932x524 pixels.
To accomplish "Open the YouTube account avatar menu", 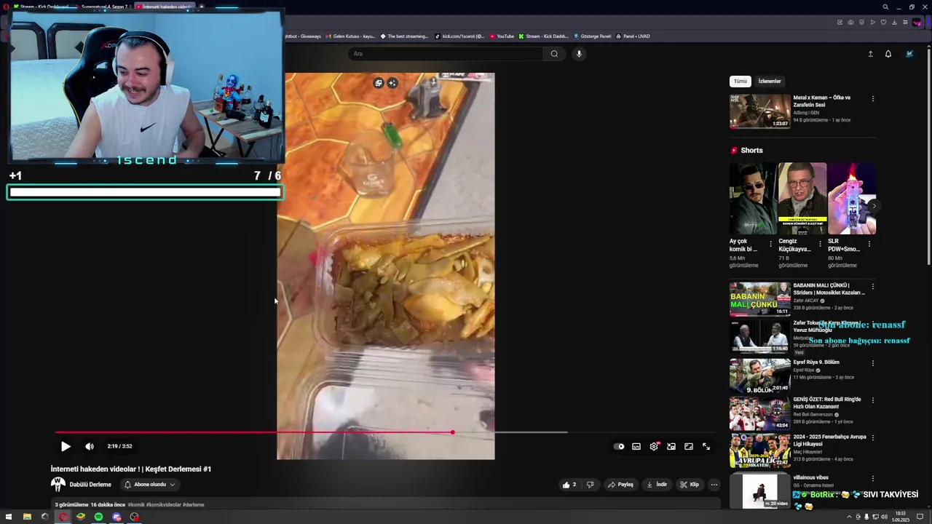I will point(909,54).
